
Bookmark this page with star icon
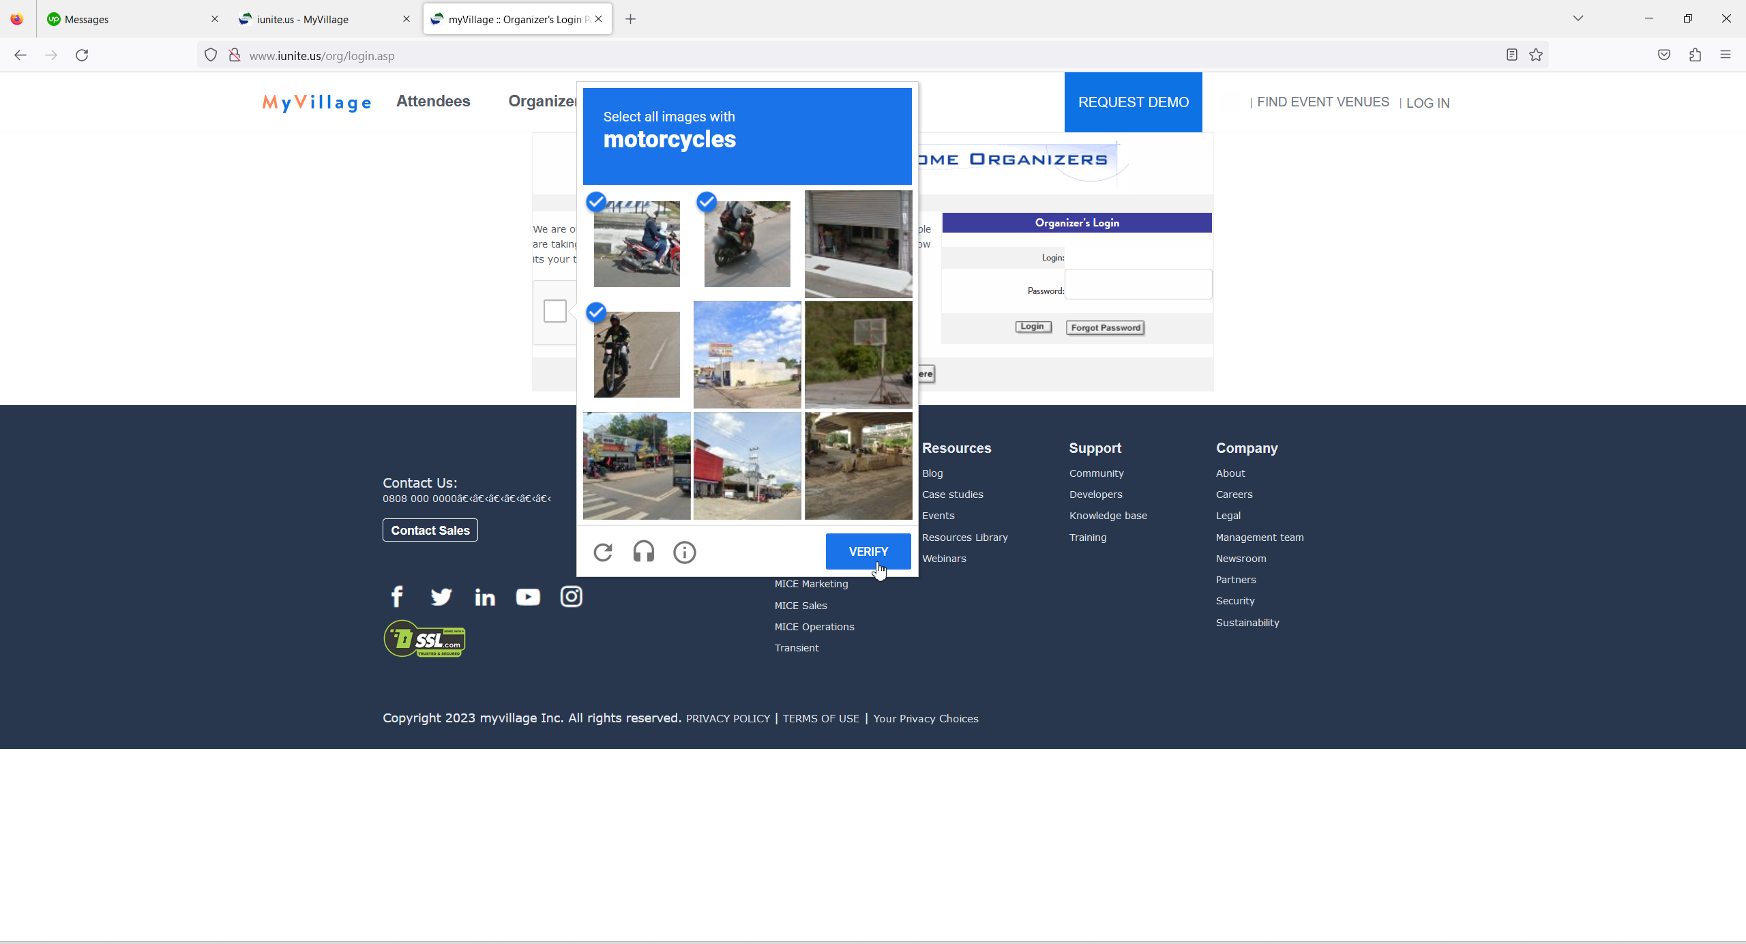pyautogui.click(x=1536, y=55)
